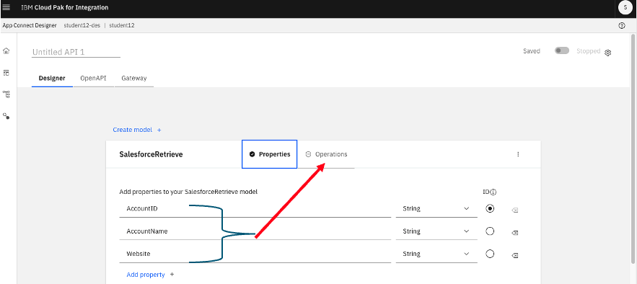Open the SalesforceRetrieve model overflow menu
This screenshot has height=284, width=637.
[x=518, y=154]
